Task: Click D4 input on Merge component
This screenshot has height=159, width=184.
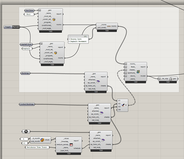Action: coord(119,110)
